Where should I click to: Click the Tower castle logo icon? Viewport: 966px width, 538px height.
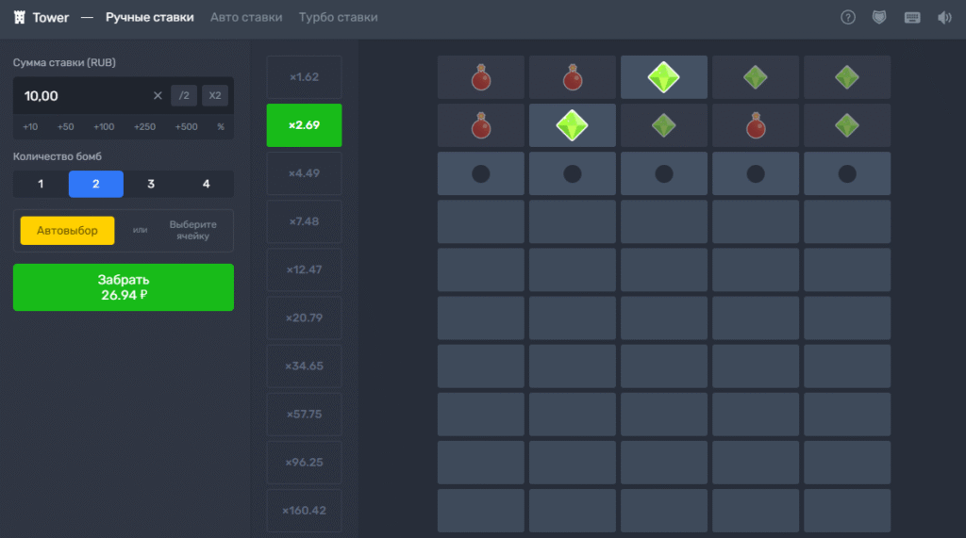[20, 17]
